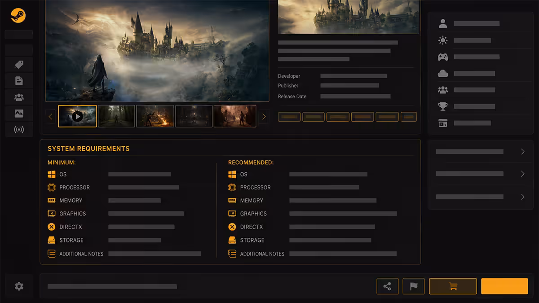This screenshot has height=303, width=539.
Task: Show previous screenshots with left arrow
Action: point(50,117)
